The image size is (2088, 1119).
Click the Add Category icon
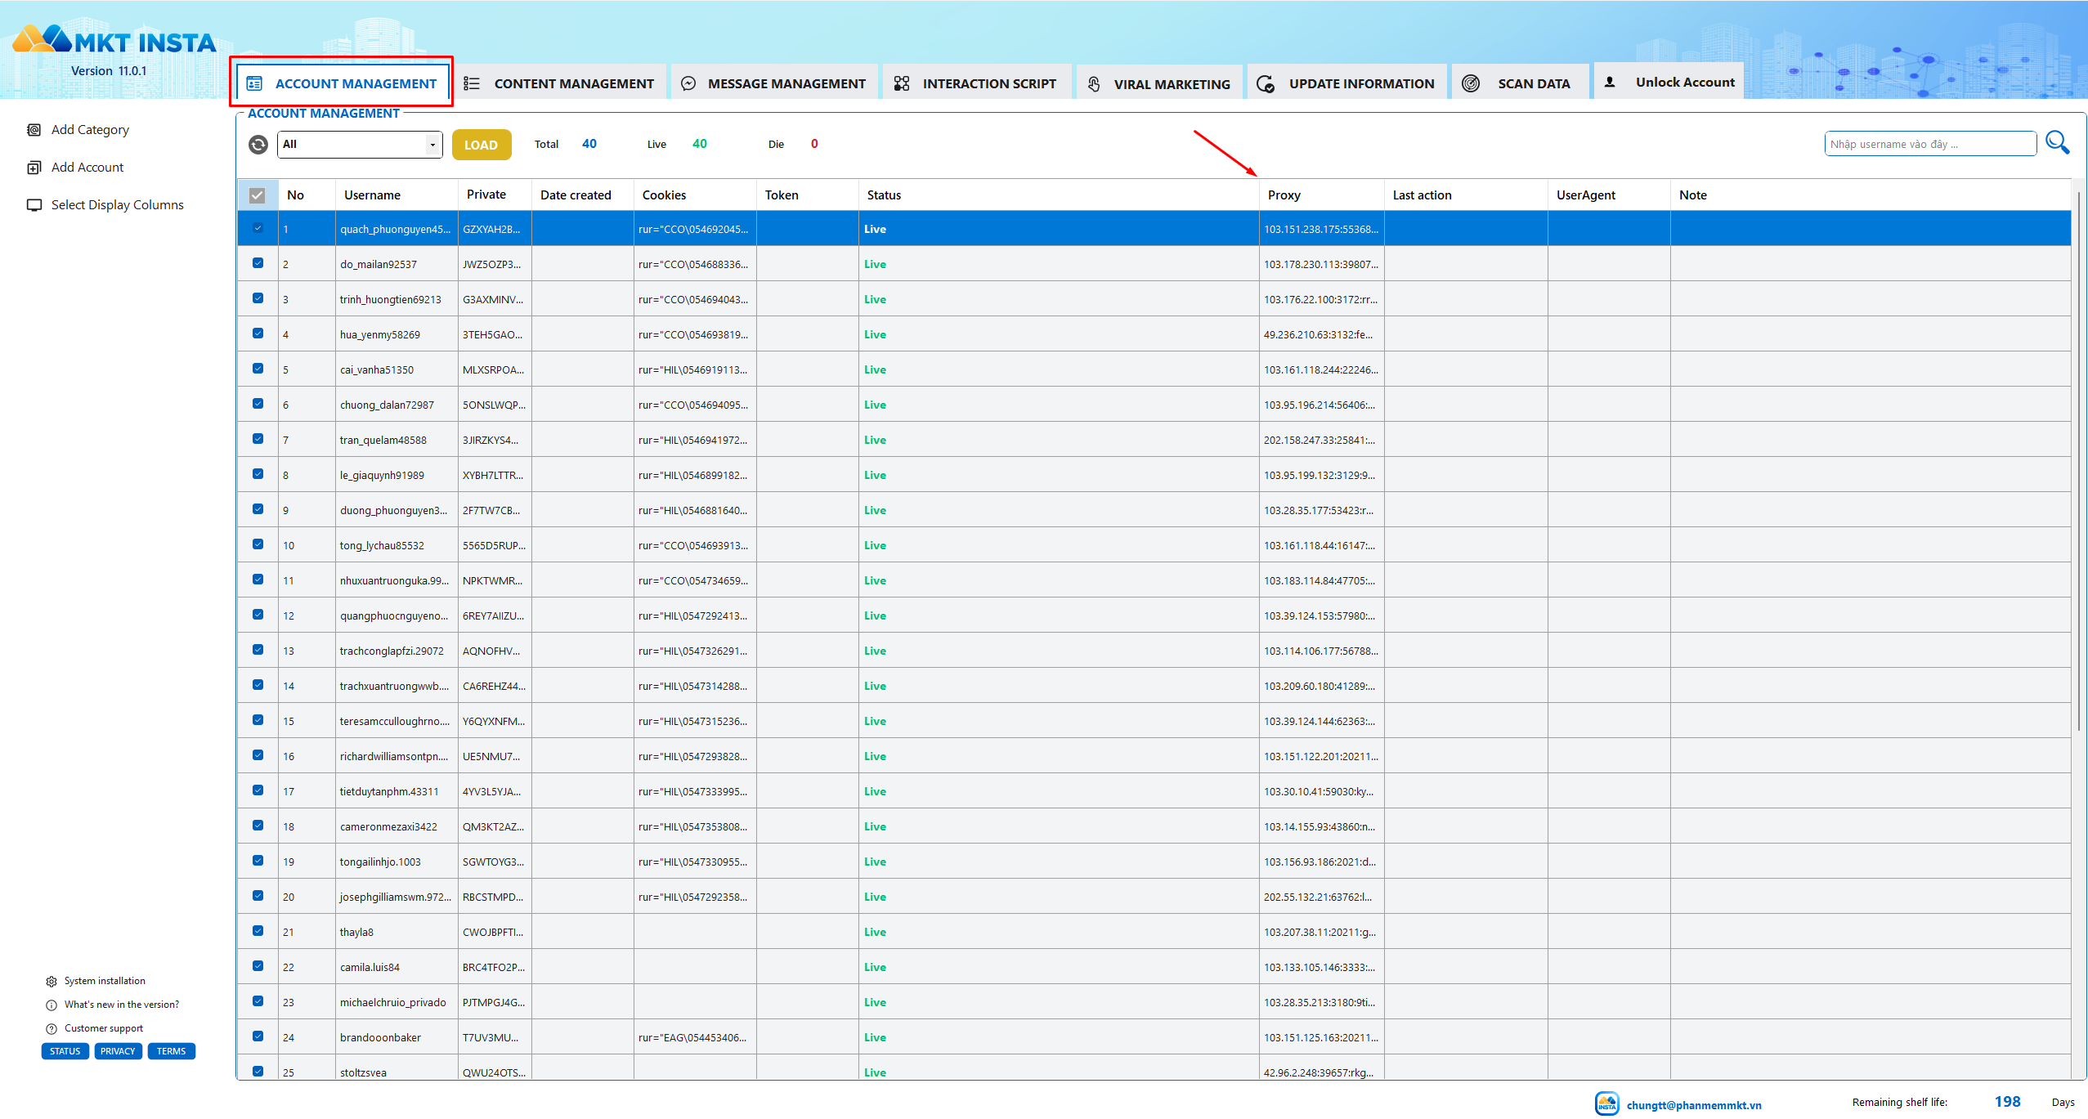coord(34,130)
